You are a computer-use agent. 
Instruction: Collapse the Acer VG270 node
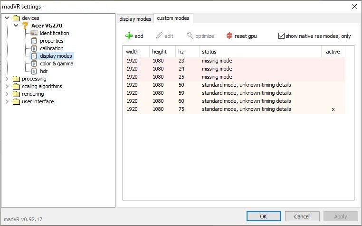pyautogui.click(x=16, y=25)
